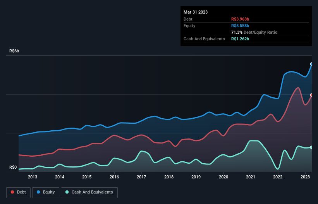Select the 2023 label on the x-axis
This screenshot has height=204, width=318.
click(305, 177)
